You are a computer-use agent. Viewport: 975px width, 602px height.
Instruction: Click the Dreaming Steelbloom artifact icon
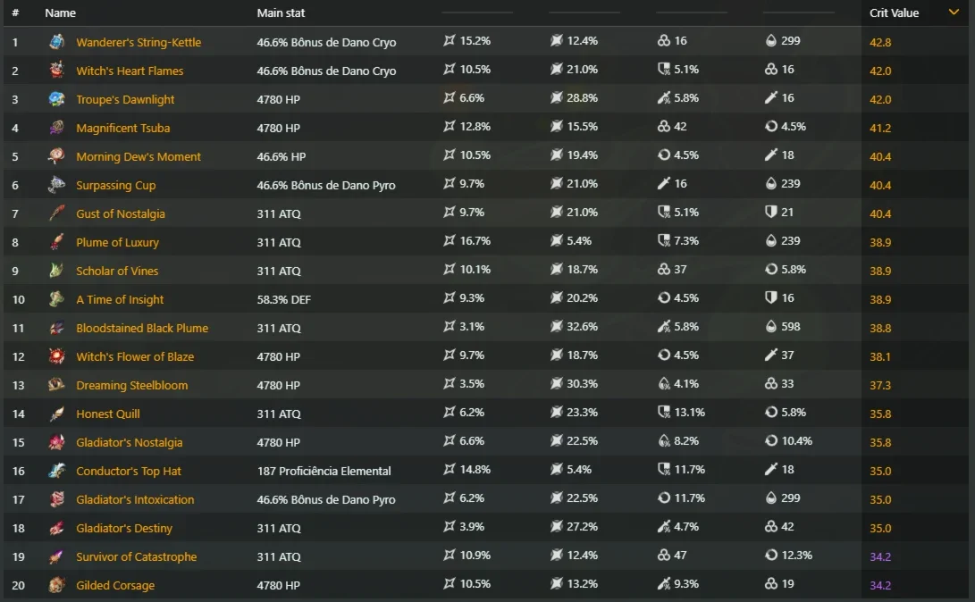tap(56, 385)
